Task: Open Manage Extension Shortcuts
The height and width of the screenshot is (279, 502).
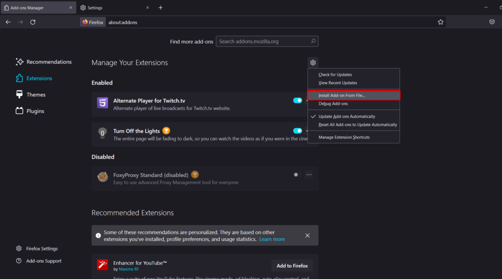Action: coord(354,137)
